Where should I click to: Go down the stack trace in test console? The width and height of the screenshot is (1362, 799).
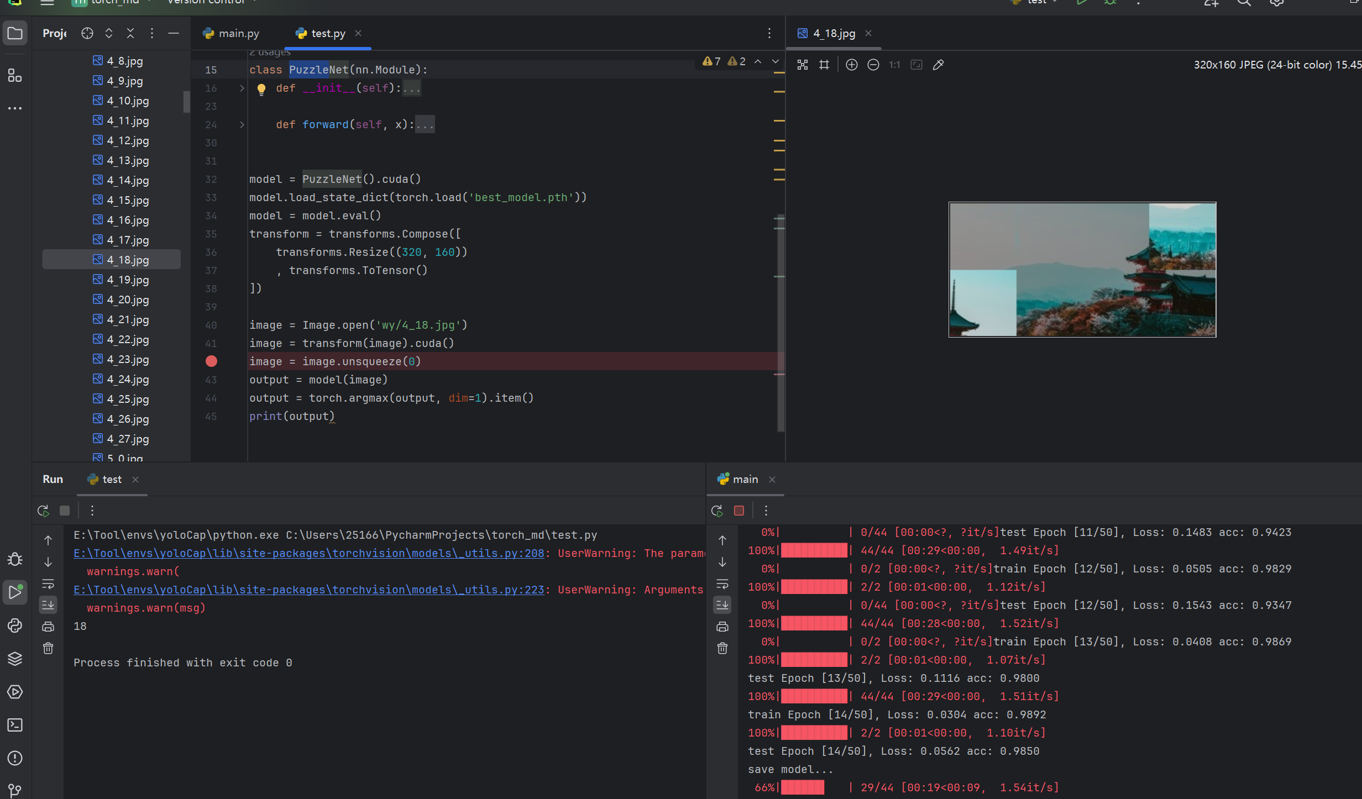pos(48,562)
